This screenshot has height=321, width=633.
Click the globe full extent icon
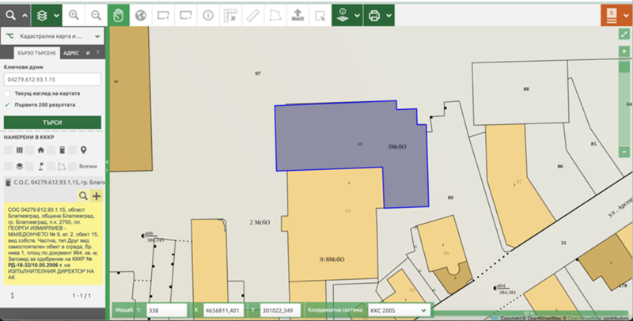(142, 15)
